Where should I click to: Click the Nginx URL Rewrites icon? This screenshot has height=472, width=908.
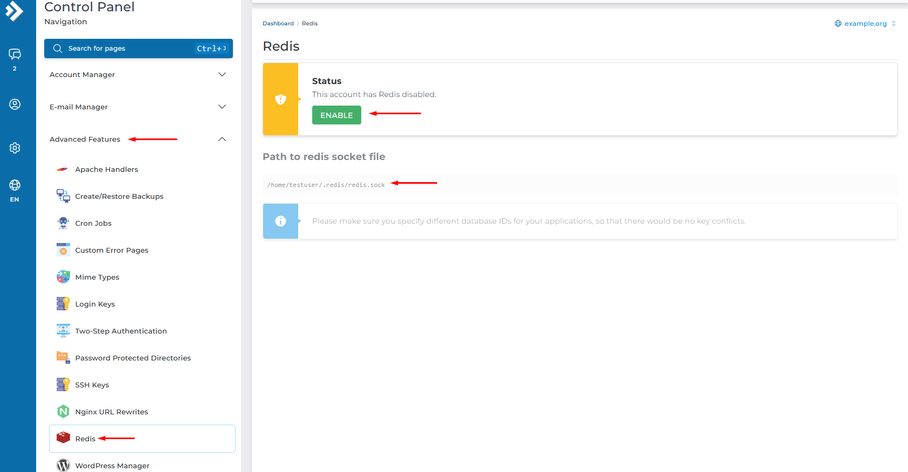click(x=63, y=412)
